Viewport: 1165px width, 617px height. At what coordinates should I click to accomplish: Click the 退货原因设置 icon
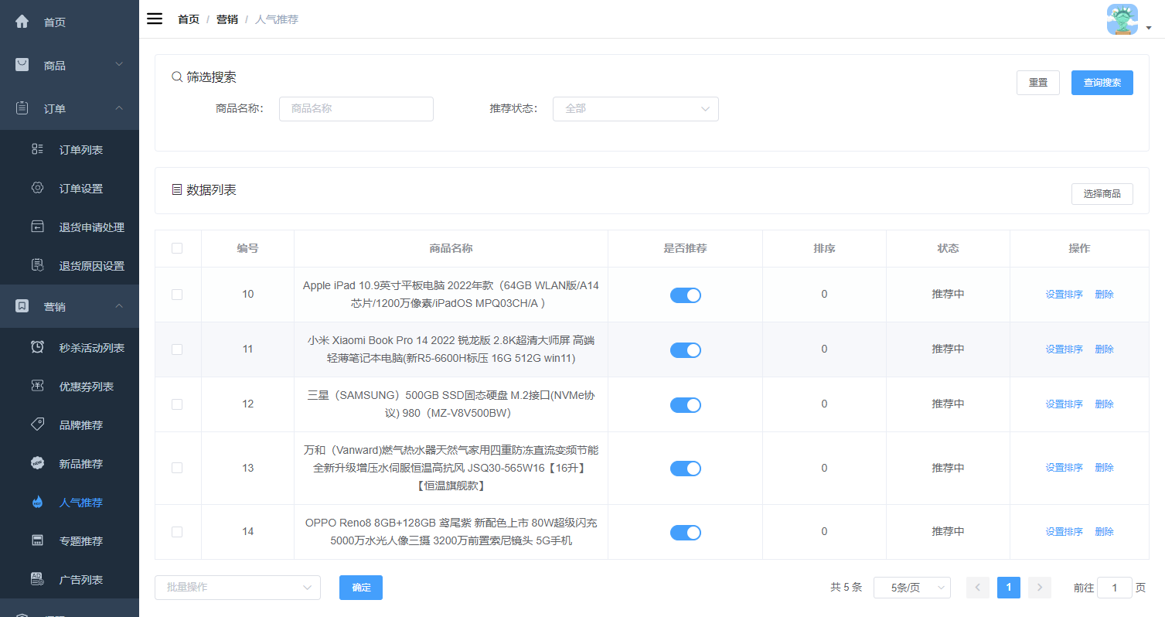[37, 265]
